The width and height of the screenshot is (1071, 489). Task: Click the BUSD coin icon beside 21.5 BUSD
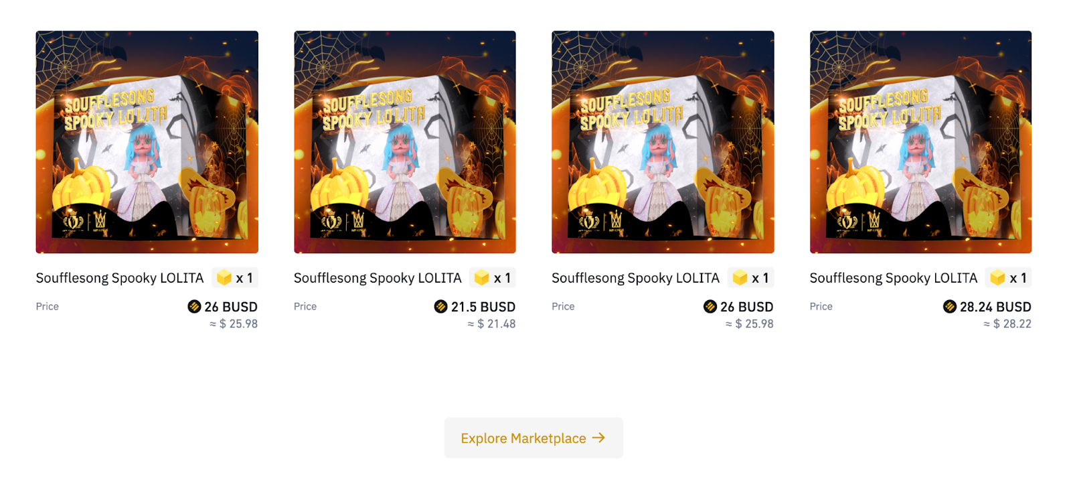click(x=440, y=307)
